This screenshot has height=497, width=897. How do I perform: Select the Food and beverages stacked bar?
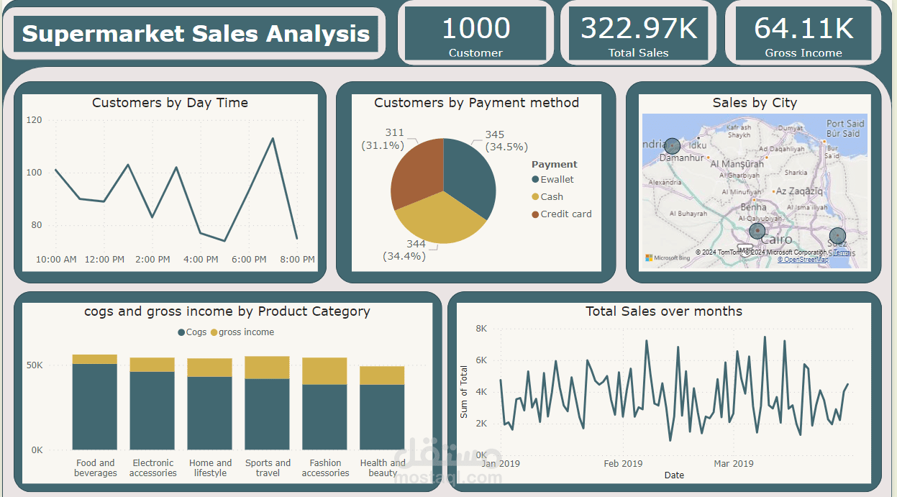tap(95, 403)
